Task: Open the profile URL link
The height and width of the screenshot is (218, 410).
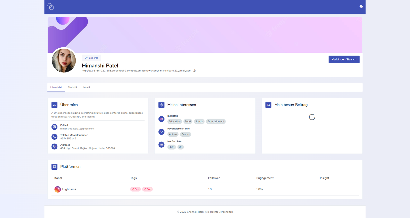Action: 136,71
